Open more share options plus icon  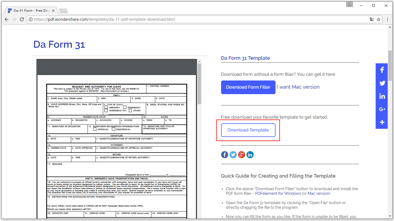[x=382, y=122]
